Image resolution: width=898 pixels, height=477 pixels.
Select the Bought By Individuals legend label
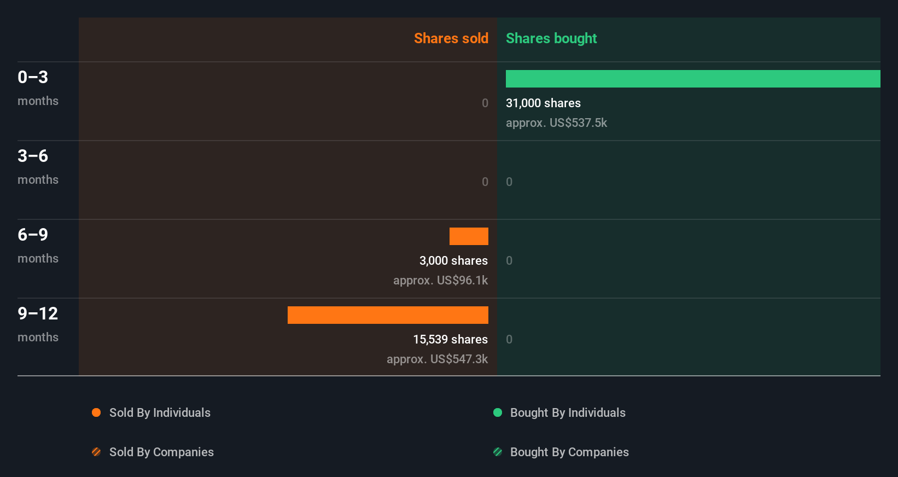point(568,413)
